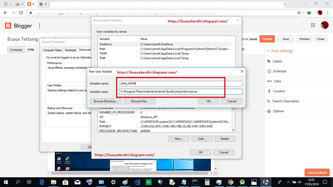This screenshot has width=333, height=187.
Task: Select Computer Name tab in System Properties
Action: pyautogui.click(x=52, y=50)
